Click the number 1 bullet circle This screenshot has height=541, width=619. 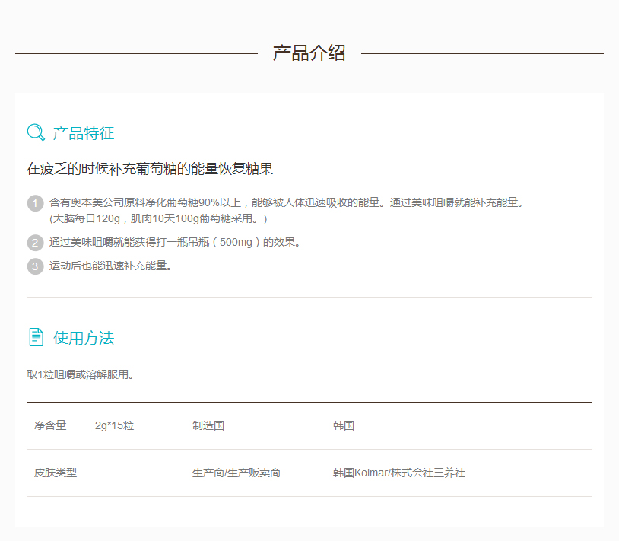35,204
